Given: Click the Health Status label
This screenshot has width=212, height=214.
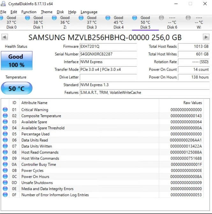Looking at the screenshot, I should (x=16, y=46).
